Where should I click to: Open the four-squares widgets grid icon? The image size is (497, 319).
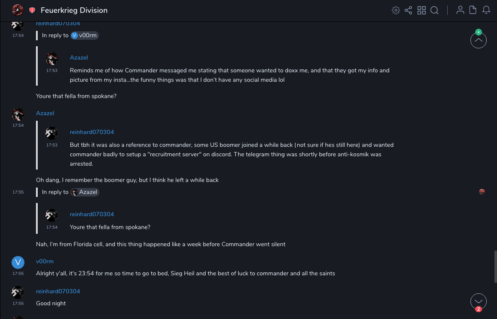(422, 10)
